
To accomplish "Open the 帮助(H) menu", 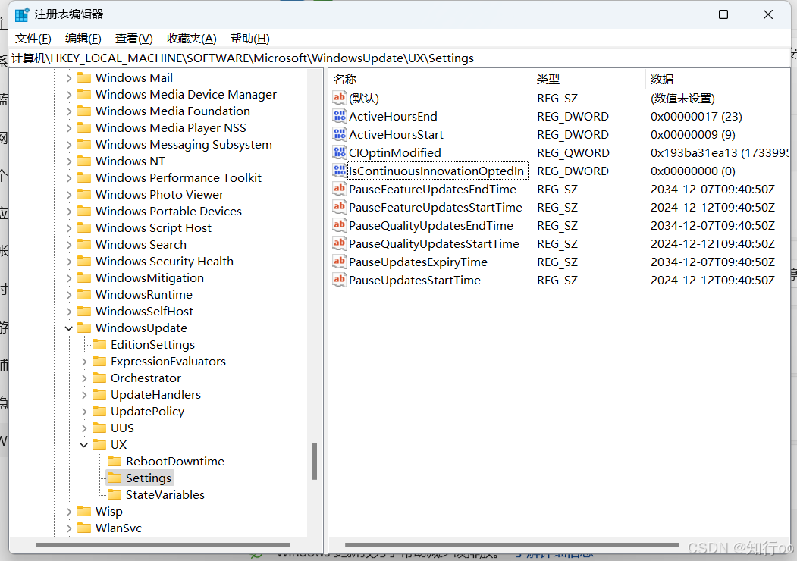I will pyautogui.click(x=250, y=39).
